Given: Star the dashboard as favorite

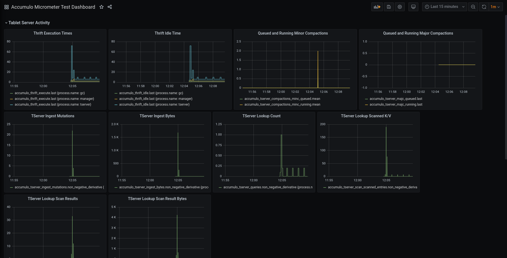Looking at the screenshot, I should 102,7.
